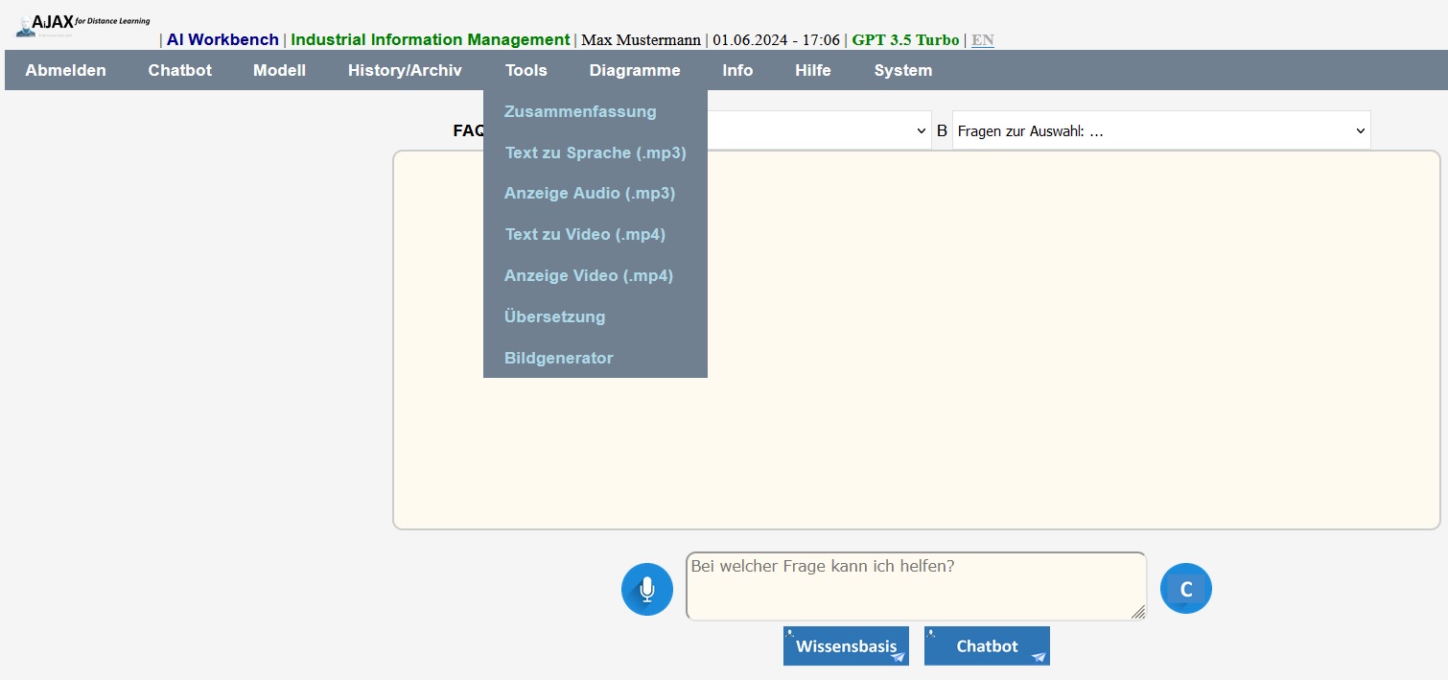The image size is (1448, 680).
Task: Choose Text zu Sprache (.mp3)
Action: pyautogui.click(x=596, y=153)
